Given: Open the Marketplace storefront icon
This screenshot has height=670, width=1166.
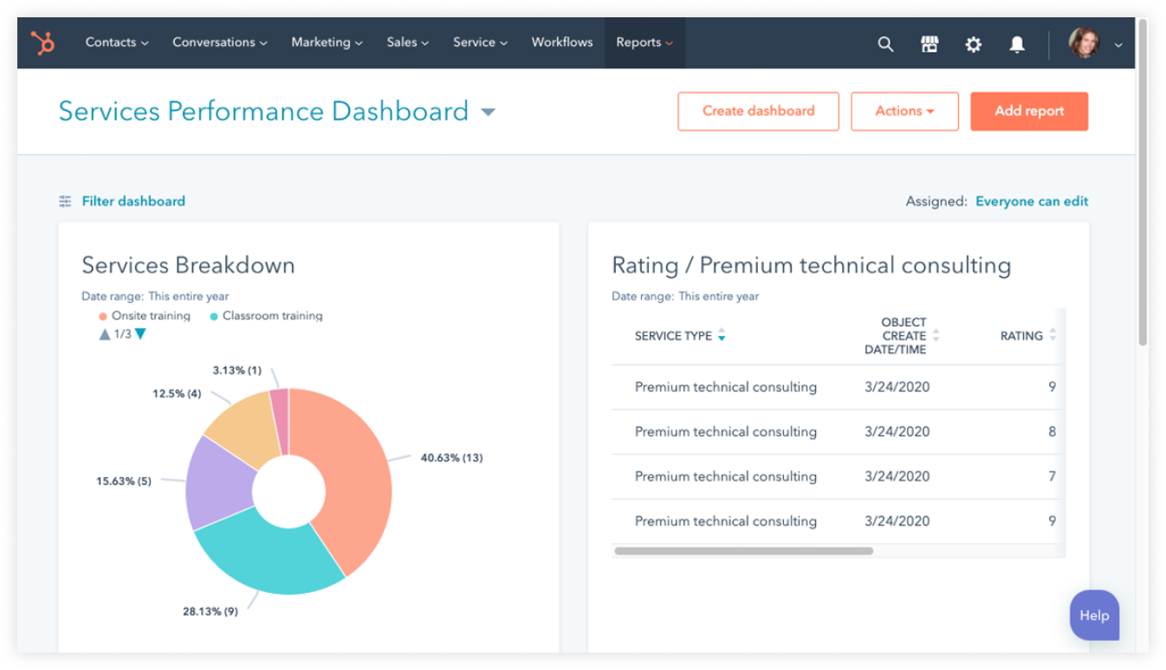Looking at the screenshot, I should [930, 43].
